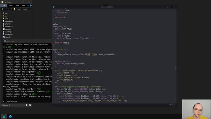
Task: Click terminal line 'should return 3rd argument'
Action: 23,72
